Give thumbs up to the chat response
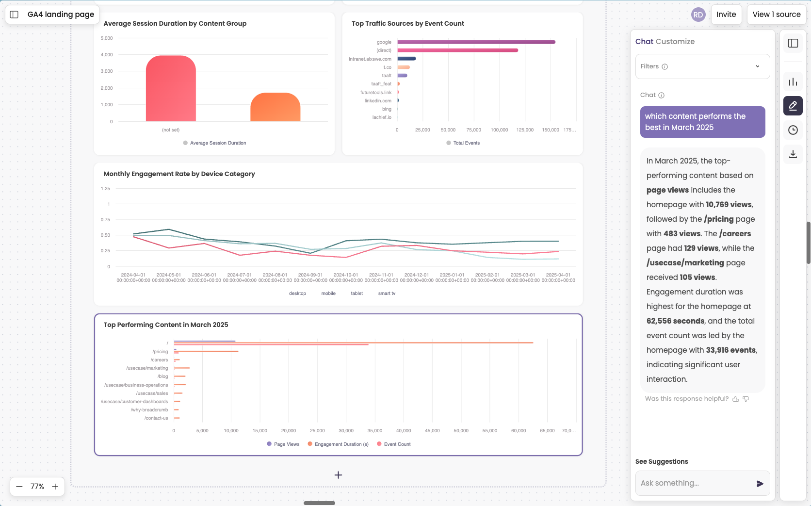Image resolution: width=811 pixels, height=506 pixels. tap(736, 399)
